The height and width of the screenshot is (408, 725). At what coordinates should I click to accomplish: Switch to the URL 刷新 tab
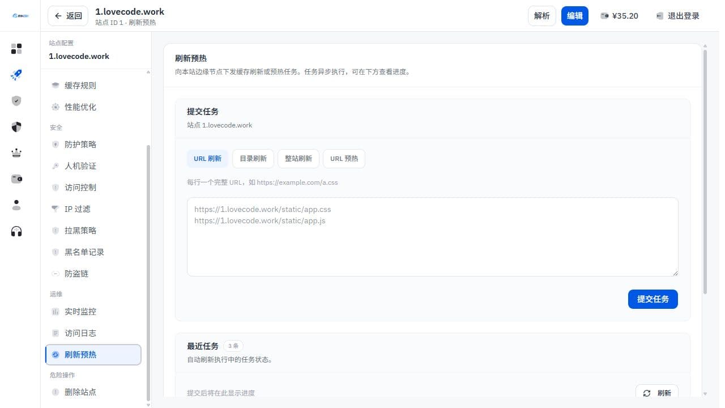pos(207,159)
